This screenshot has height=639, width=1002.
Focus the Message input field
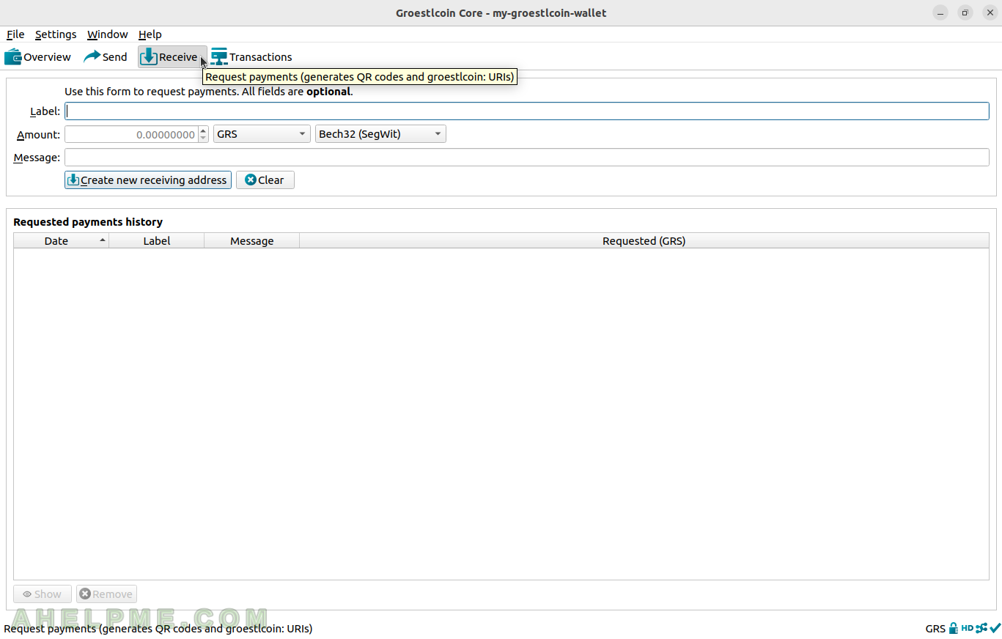click(527, 158)
